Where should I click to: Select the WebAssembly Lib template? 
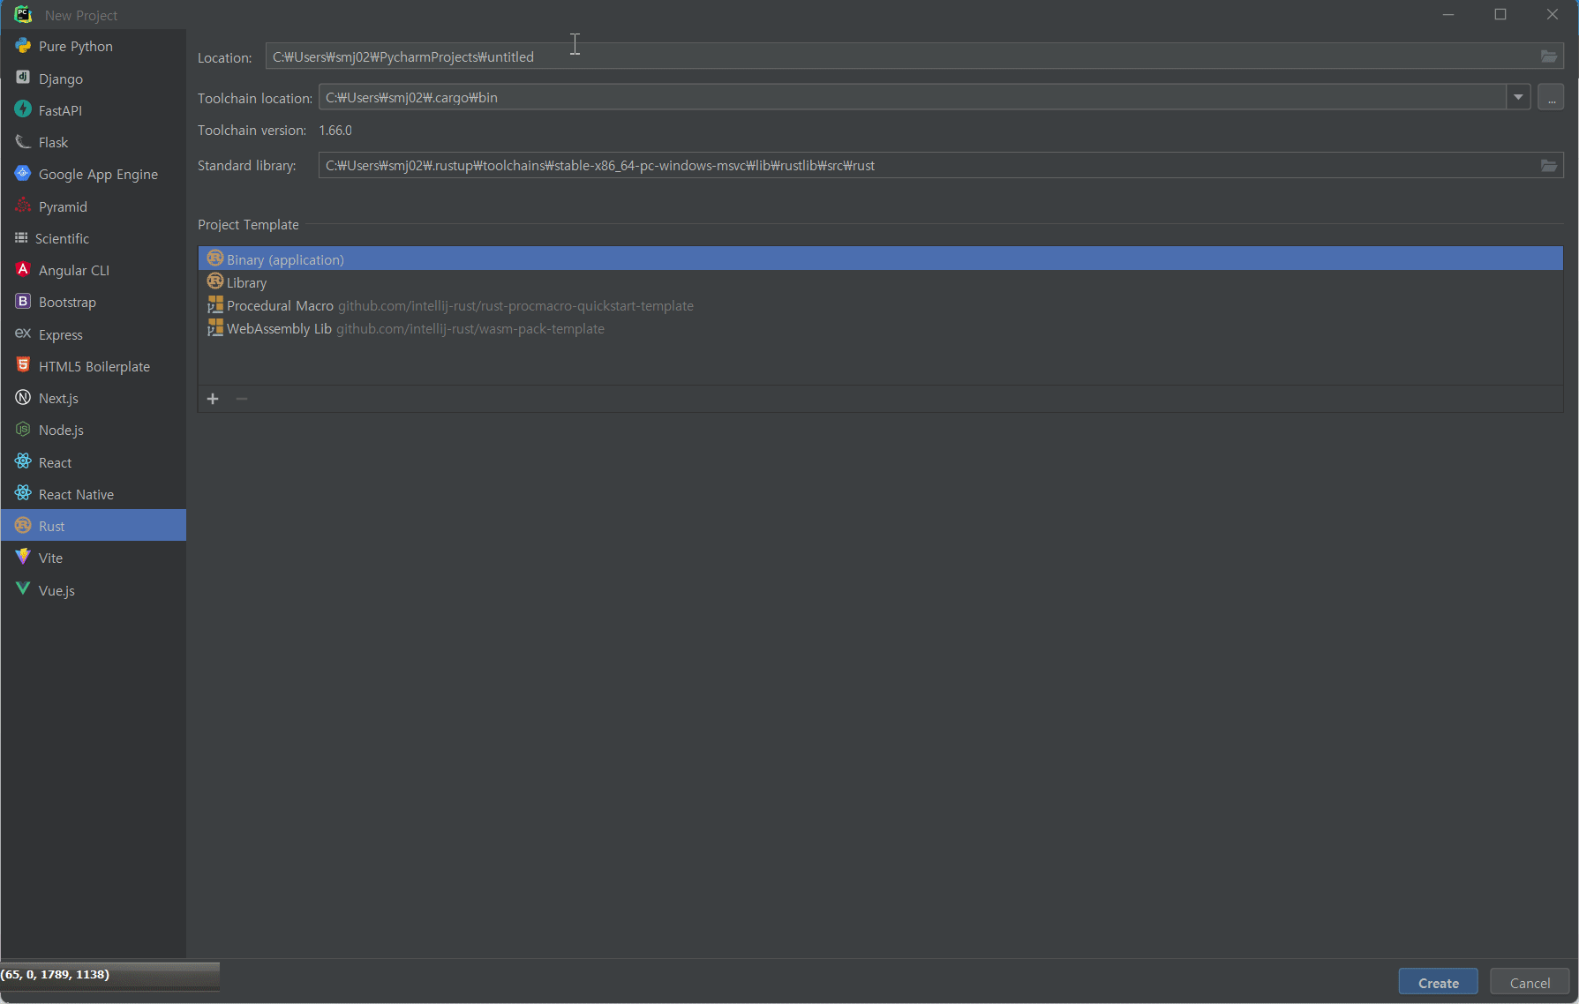tap(880, 328)
